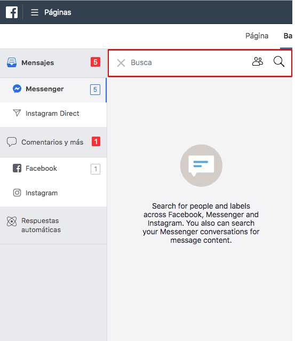Click the Facebook square icon in sidebar
The width and height of the screenshot is (295, 341).
coord(17,168)
